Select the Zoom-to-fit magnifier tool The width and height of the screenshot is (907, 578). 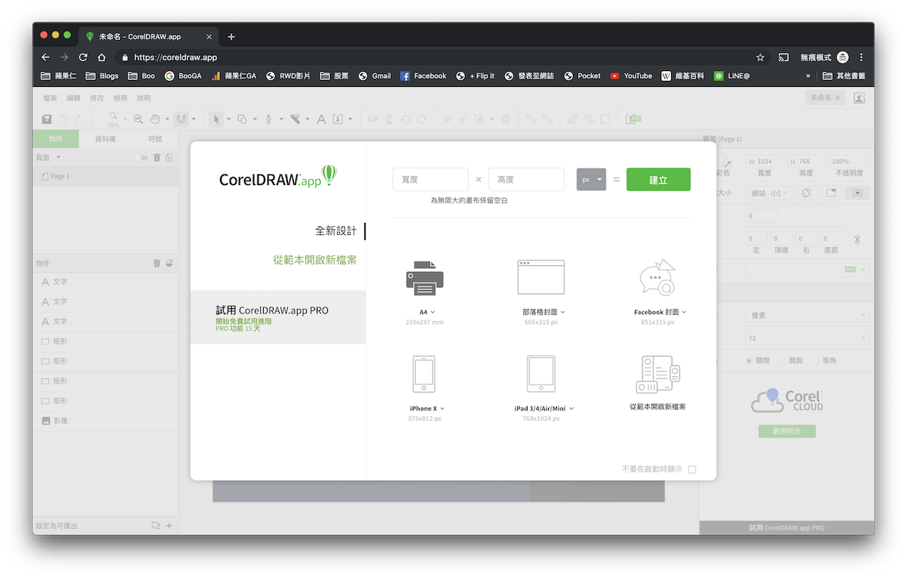click(138, 119)
